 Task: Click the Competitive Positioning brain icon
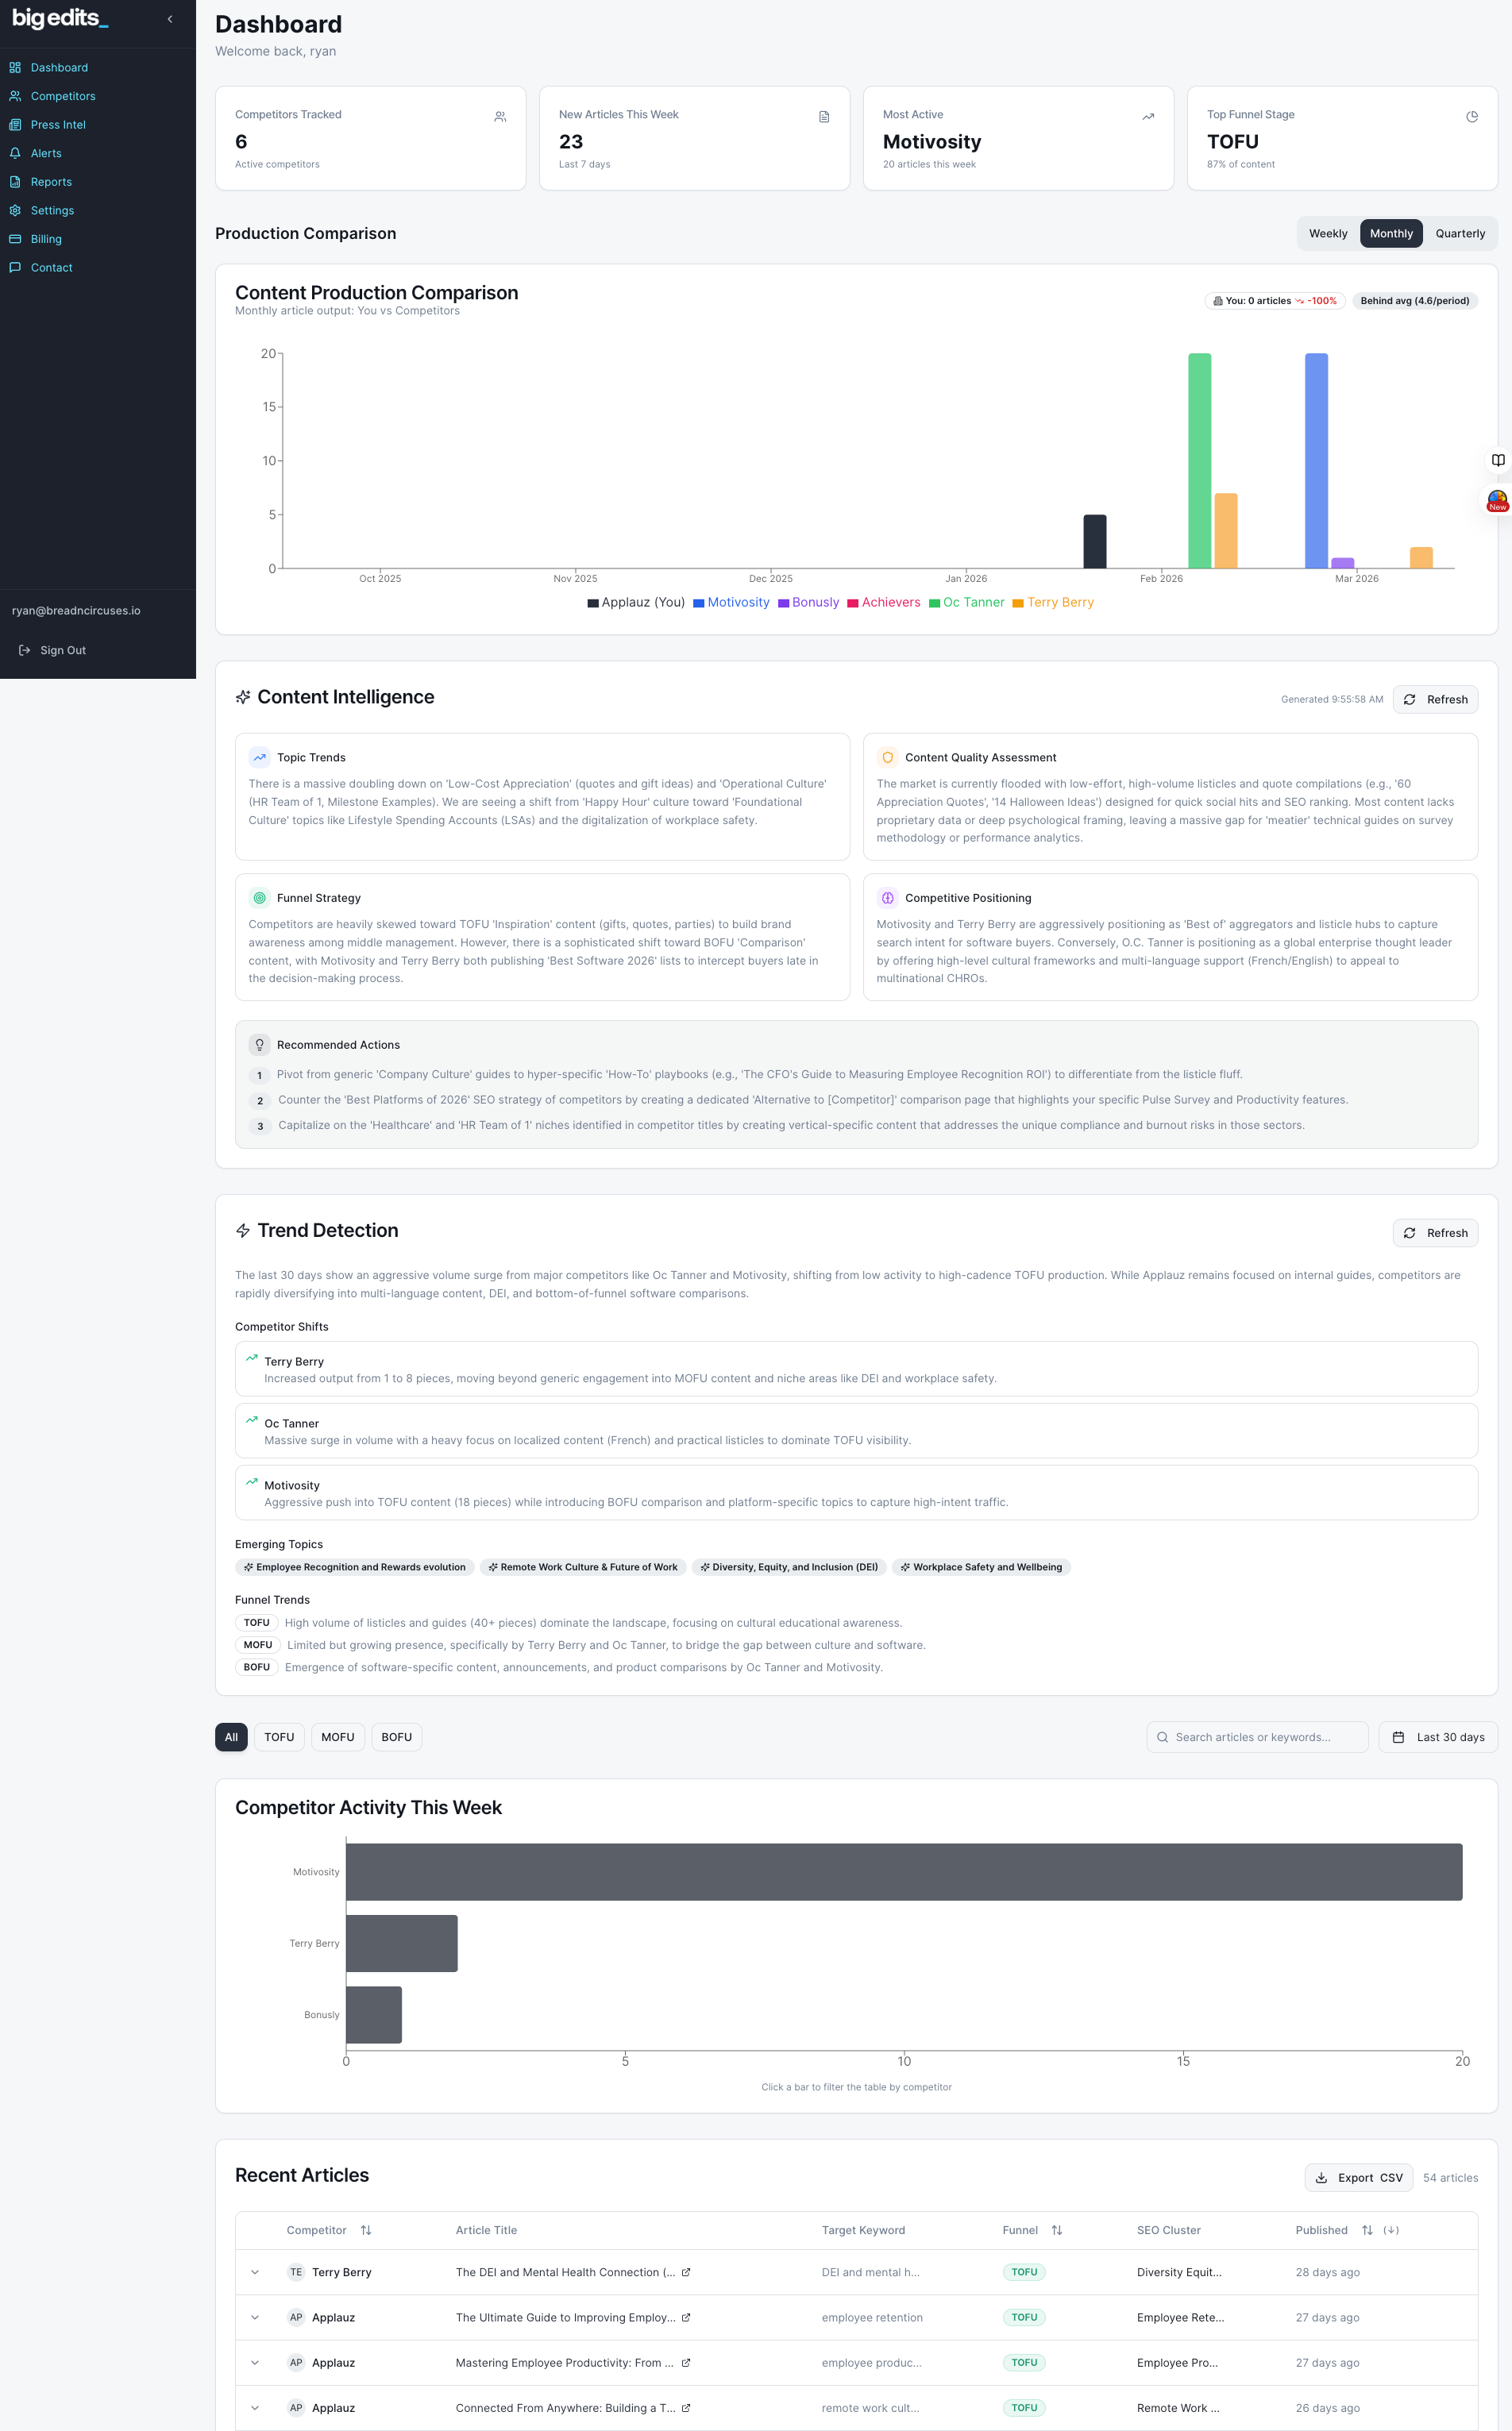(x=888, y=898)
